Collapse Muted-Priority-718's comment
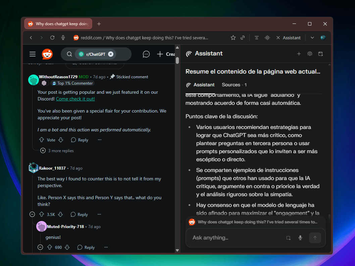The image size is (355, 266). 40,247
